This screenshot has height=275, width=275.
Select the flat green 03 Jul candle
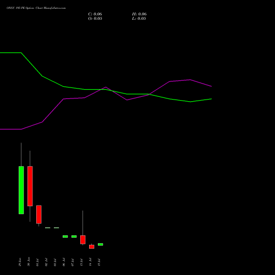point(57,228)
